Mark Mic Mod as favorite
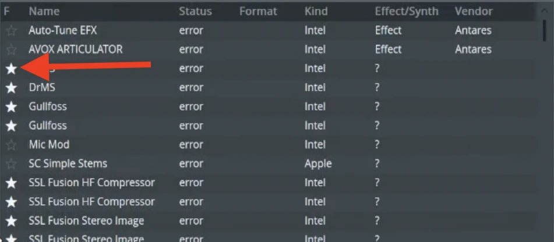This screenshot has width=554, height=242. coord(11,145)
